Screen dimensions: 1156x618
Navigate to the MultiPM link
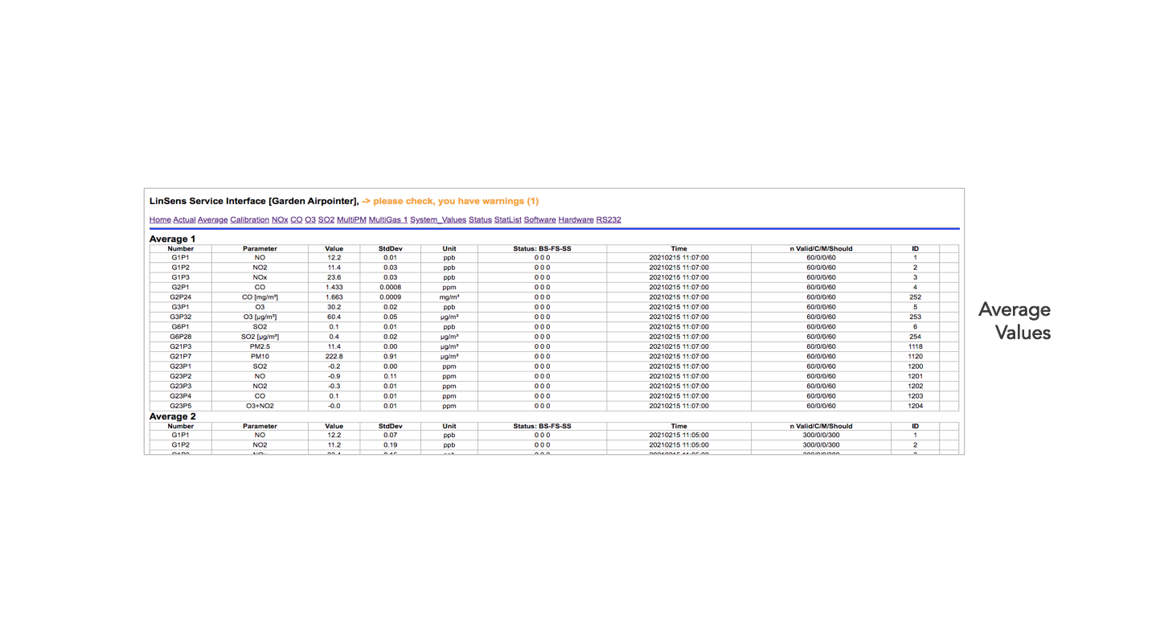click(x=351, y=219)
